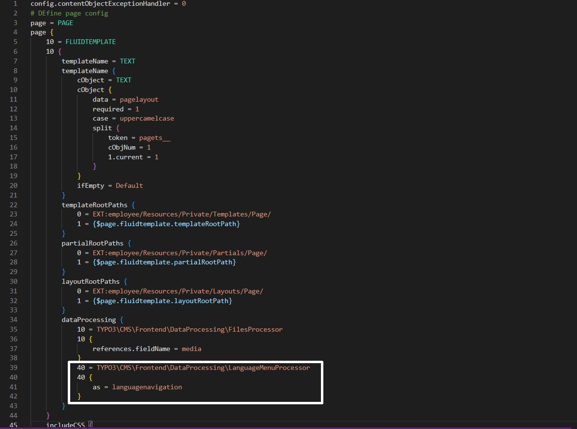Click the DEfine page config comment
This screenshot has width=577, height=429.
[69, 13]
